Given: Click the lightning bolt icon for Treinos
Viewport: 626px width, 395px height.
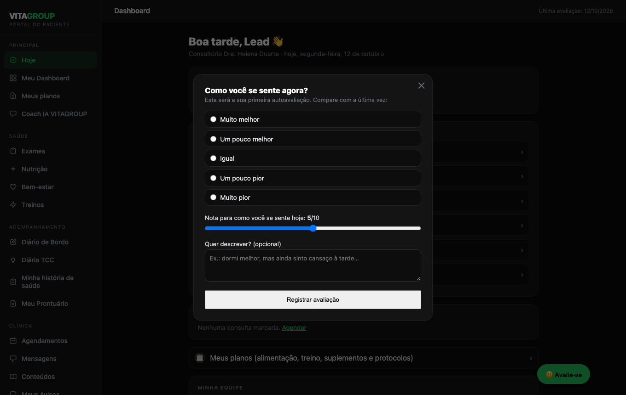Looking at the screenshot, I should pos(13,205).
